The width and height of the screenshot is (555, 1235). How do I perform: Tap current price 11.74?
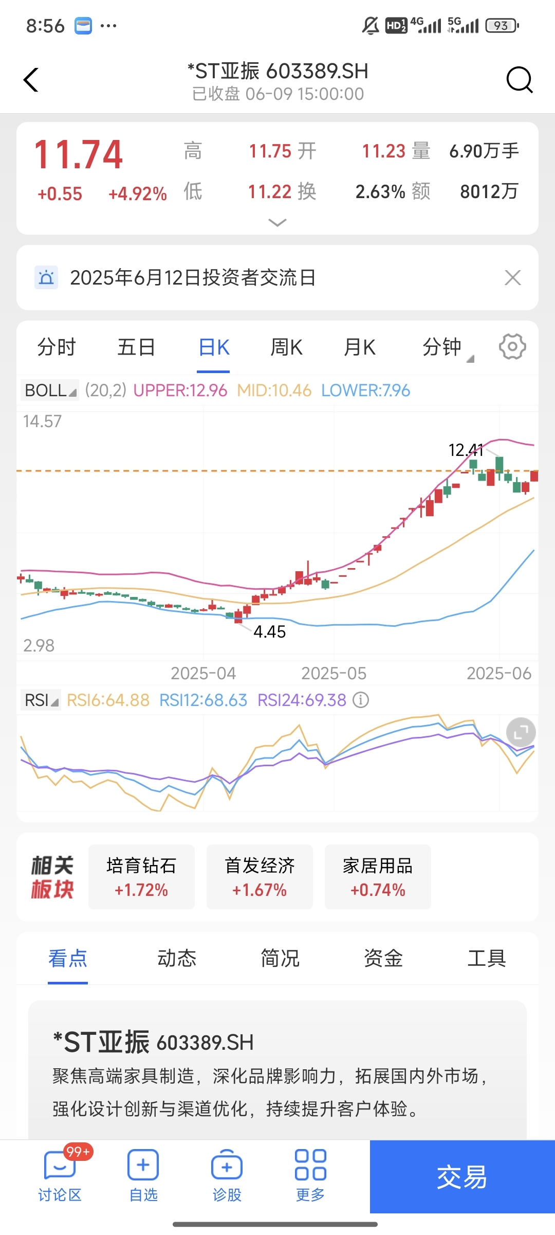[78, 154]
